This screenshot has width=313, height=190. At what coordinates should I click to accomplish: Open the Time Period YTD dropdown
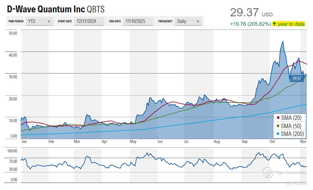(39, 21)
